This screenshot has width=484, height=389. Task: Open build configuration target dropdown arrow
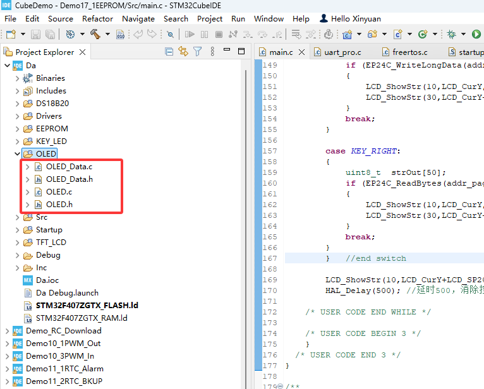coord(82,34)
